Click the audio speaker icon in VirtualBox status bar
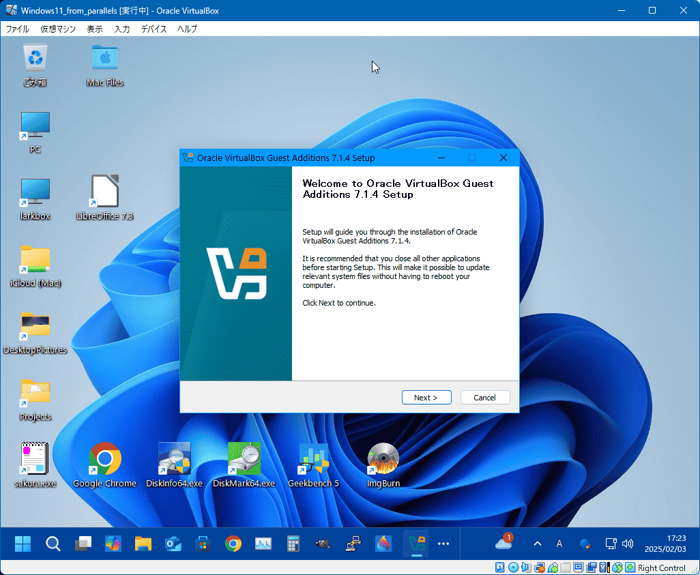 (526, 567)
